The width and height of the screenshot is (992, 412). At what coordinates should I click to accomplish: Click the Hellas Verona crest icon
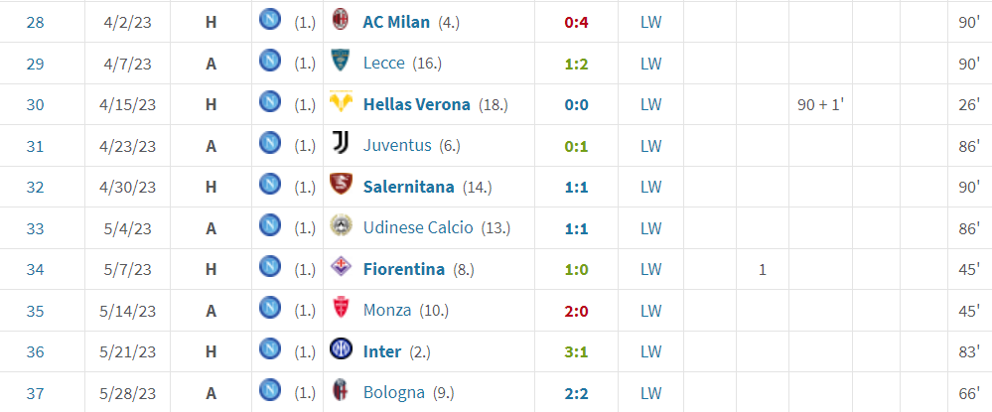341,102
